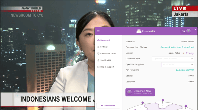Viewport: 198px width, 110px height.
Task: Click the Connection Guard shield icon
Action: coord(98,54)
